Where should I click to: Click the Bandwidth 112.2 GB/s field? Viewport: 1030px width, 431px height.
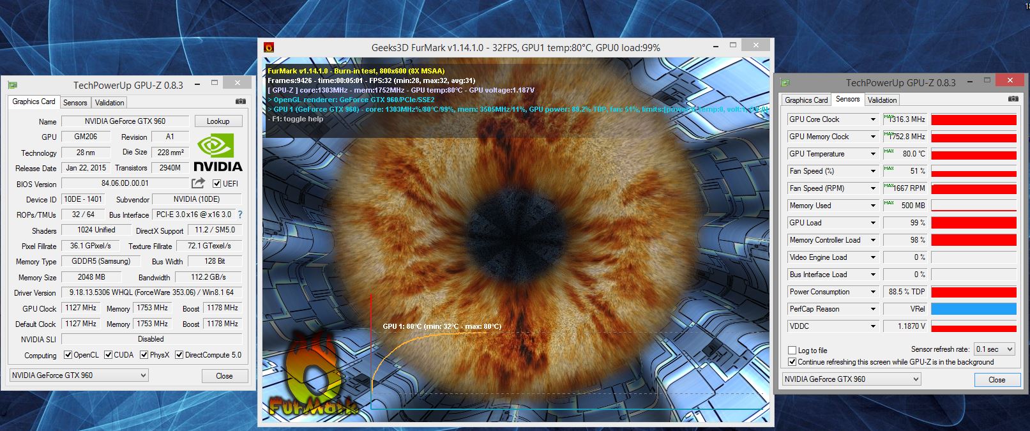[x=209, y=277]
